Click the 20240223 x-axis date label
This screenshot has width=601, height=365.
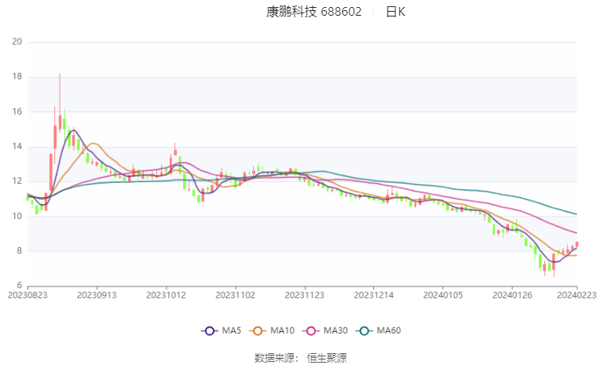click(577, 295)
